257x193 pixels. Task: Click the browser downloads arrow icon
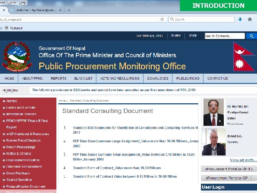pos(240,19)
